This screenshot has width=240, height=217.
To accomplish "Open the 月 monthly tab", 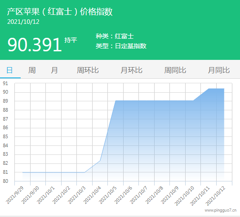I will 54,70.
